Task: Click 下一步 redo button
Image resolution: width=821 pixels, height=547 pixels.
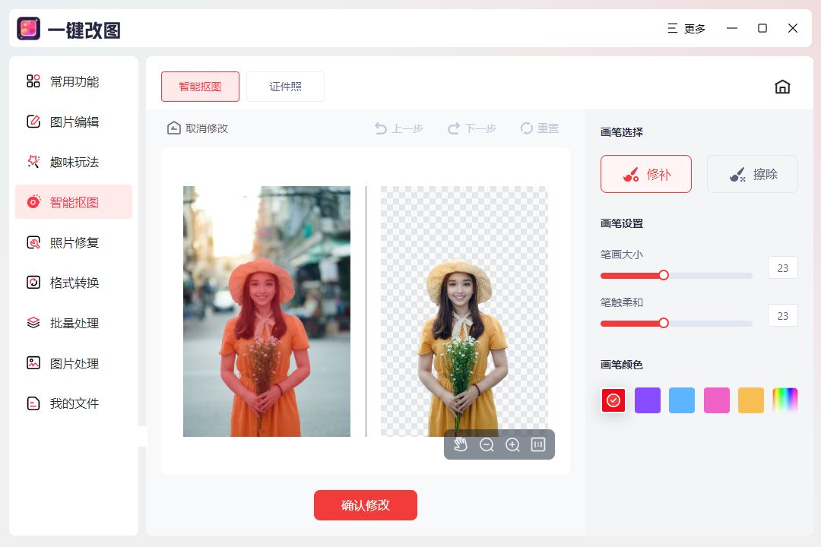Action: [x=472, y=128]
